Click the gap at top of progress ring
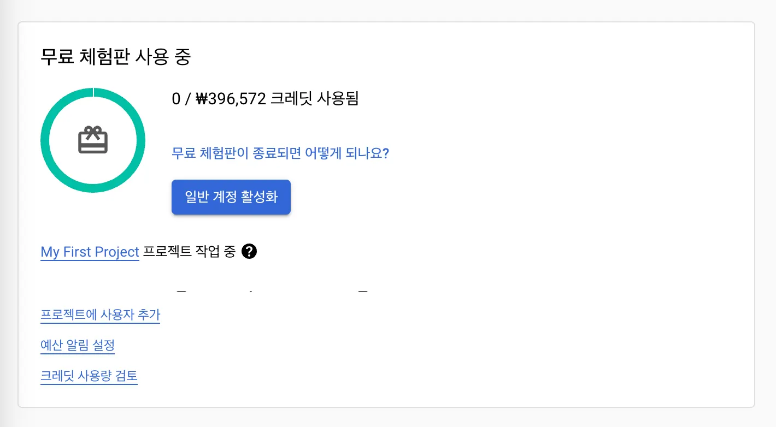776x427 pixels. point(93,91)
